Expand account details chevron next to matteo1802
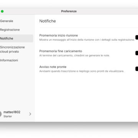The width and height of the screenshot is (138, 138). tap(30, 114)
